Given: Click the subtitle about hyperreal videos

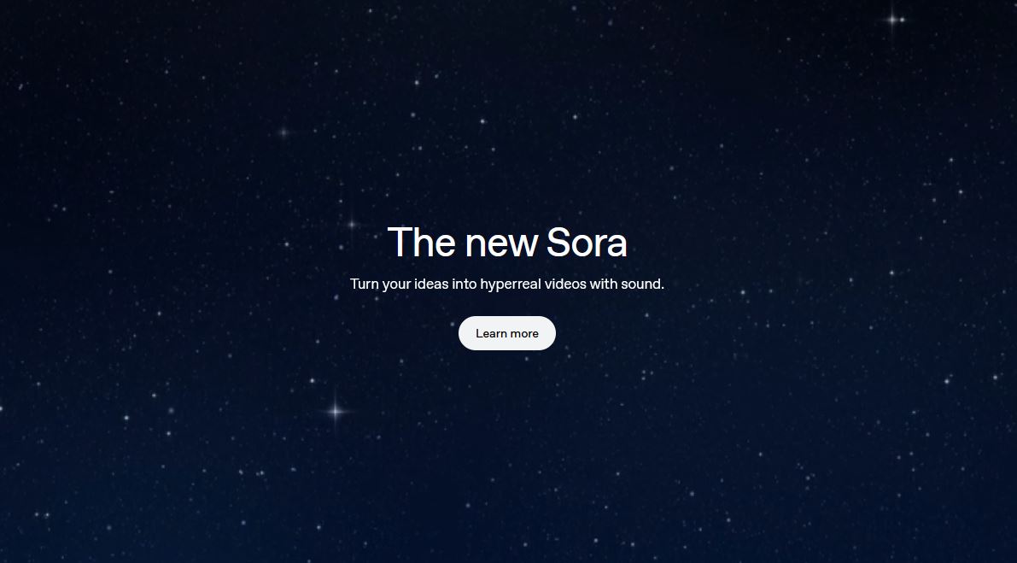Looking at the screenshot, I should tap(507, 284).
